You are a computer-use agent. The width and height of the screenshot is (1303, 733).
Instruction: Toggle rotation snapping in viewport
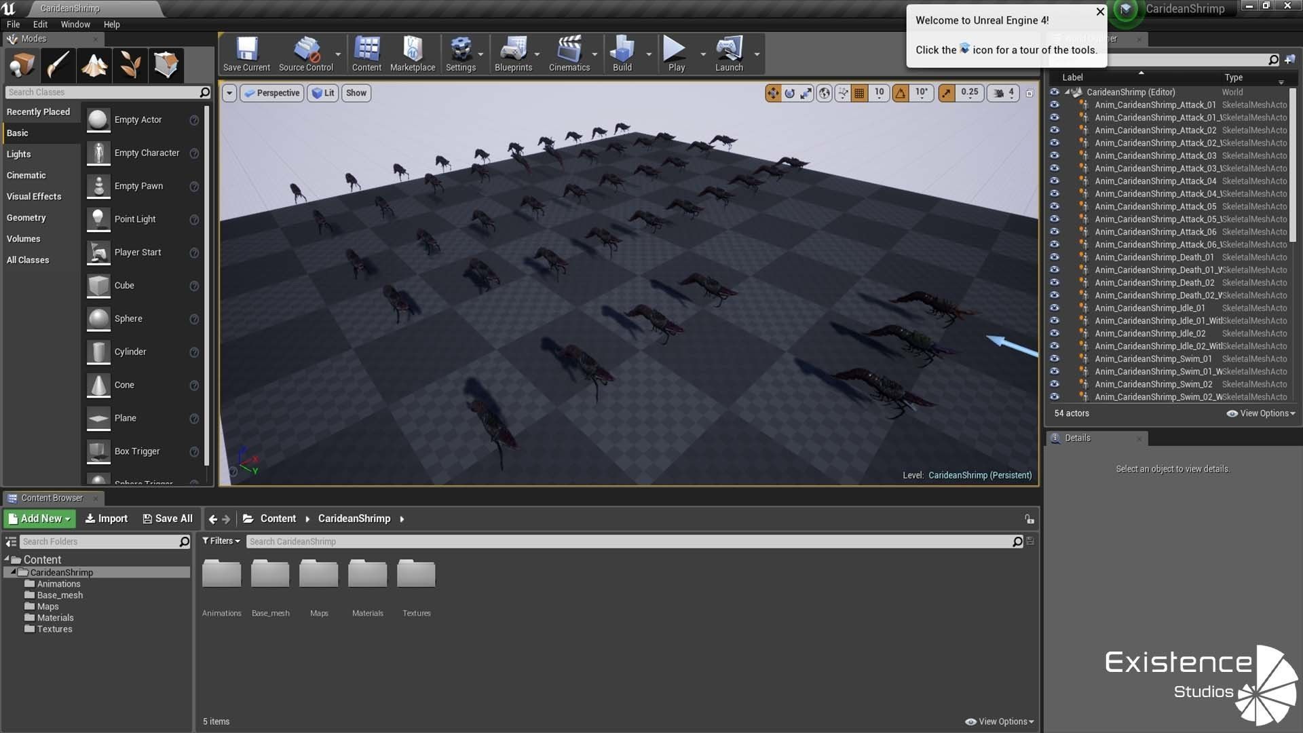tap(900, 93)
